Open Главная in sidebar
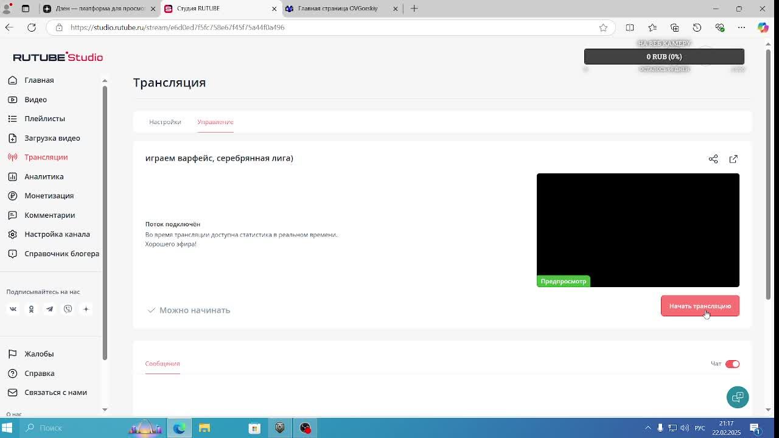The width and height of the screenshot is (779, 438). (x=39, y=80)
